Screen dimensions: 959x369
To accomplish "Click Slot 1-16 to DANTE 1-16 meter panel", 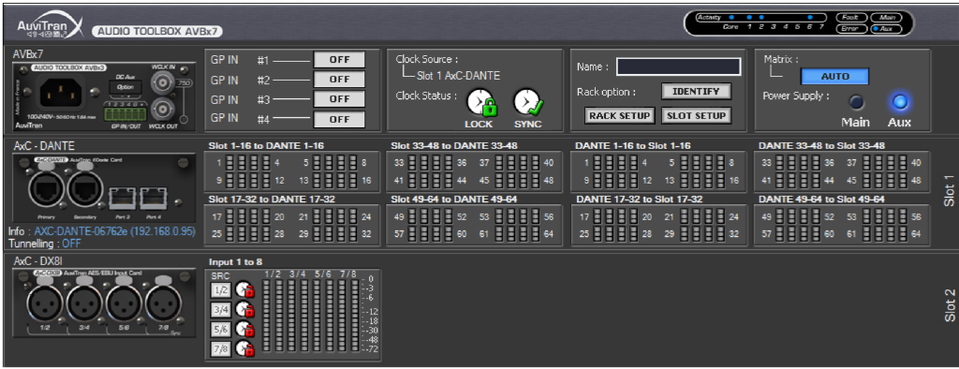I will point(292,171).
